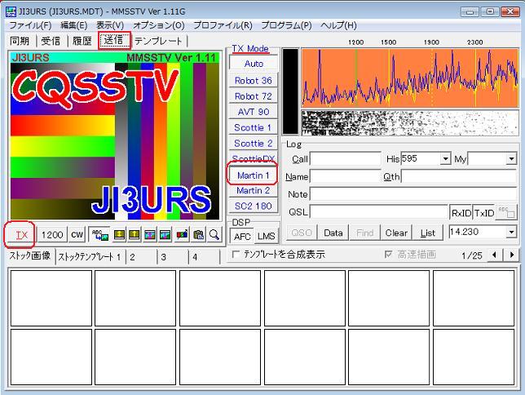
Task: Go to next stock page arrow
Action: pos(512,255)
